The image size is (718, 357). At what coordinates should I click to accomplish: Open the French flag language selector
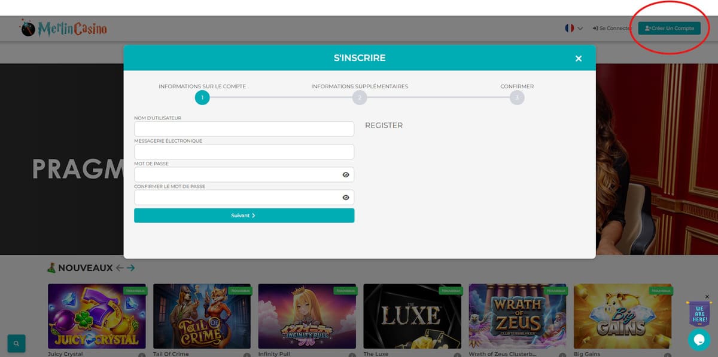573,28
